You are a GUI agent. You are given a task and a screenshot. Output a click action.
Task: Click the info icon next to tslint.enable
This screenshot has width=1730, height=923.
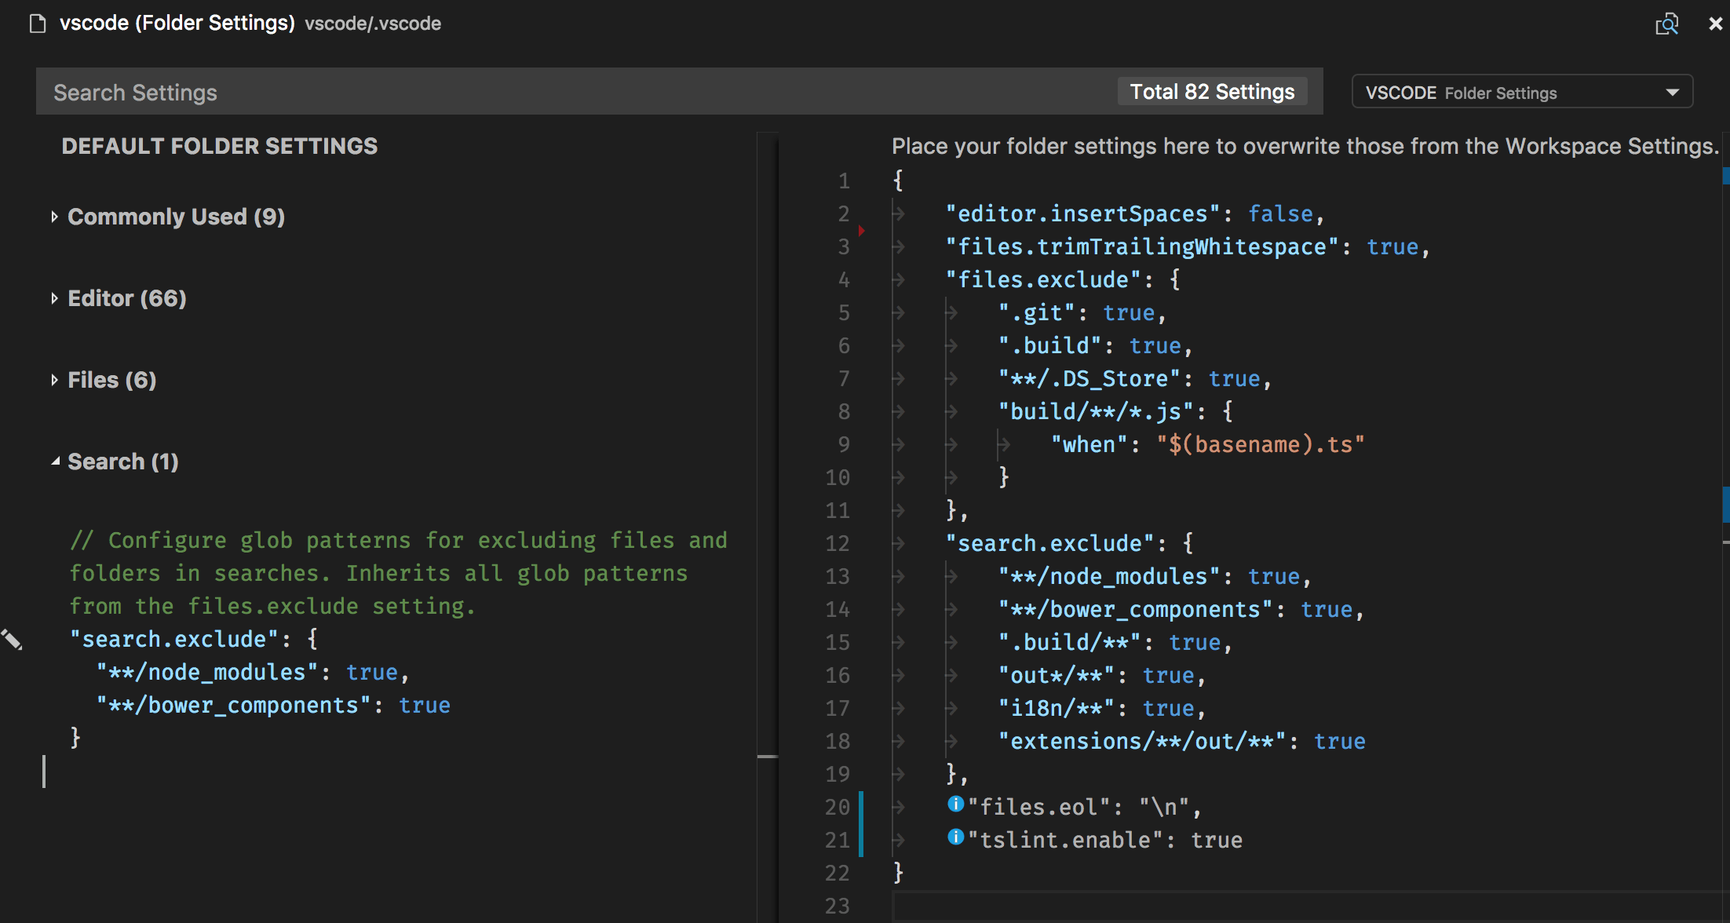pos(955,837)
